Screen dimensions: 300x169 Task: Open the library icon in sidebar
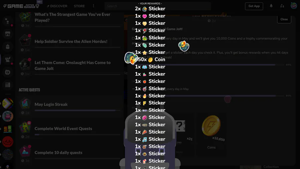pos(8,85)
